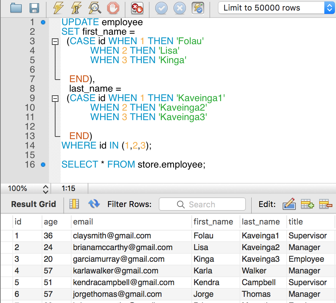Viewport: 336px width, 303px height.
Task: Click the statement marker dot on line 1
Action: [x=43, y=22]
